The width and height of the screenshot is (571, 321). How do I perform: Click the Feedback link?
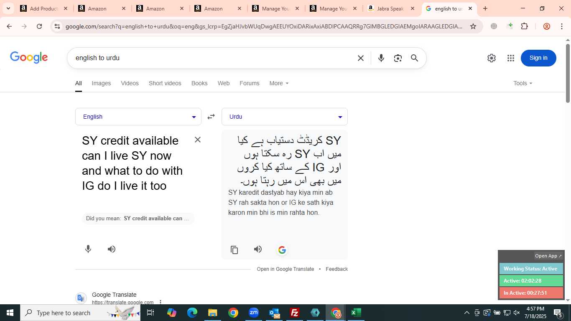click(x=337, y=269)
